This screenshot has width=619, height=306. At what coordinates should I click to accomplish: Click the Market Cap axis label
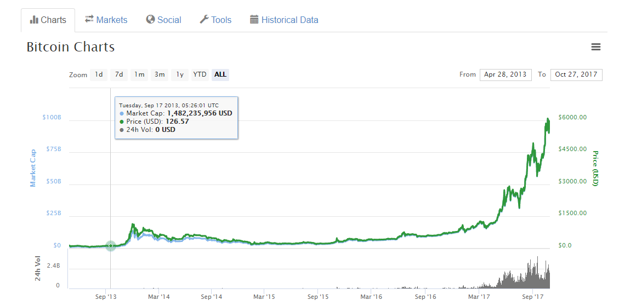point(33,168)
